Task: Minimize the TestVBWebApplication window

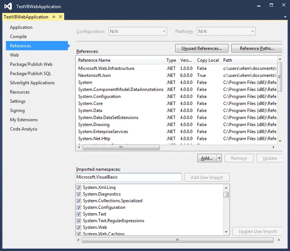Action: [x=259, y=6]
